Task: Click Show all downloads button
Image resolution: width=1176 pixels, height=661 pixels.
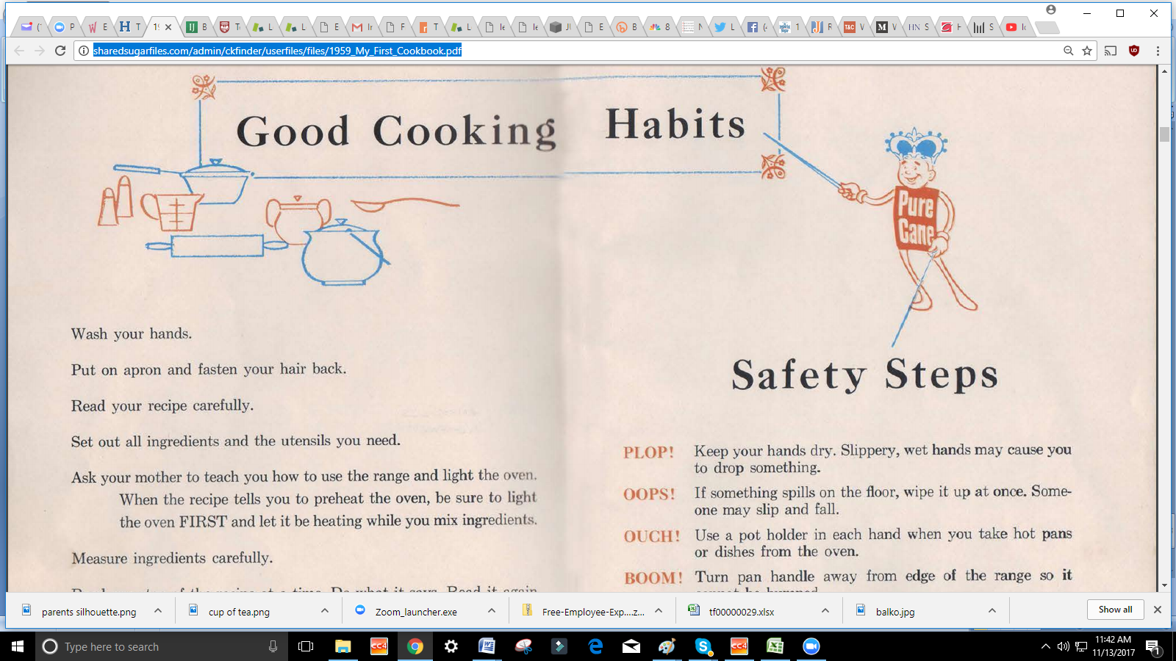Action: pos(1115,610)
